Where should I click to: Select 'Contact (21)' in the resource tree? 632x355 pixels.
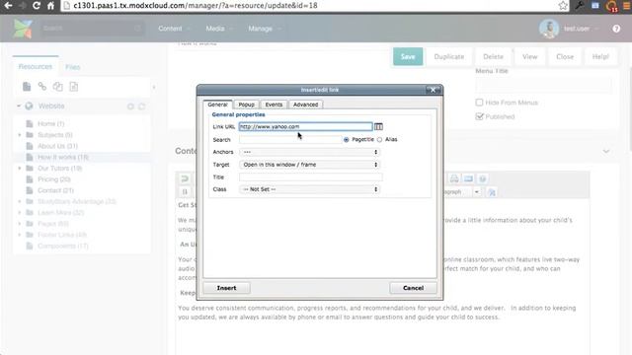(x=55, y=190)
